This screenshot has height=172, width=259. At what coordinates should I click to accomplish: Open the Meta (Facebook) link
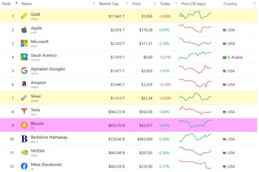pos(46,165)
